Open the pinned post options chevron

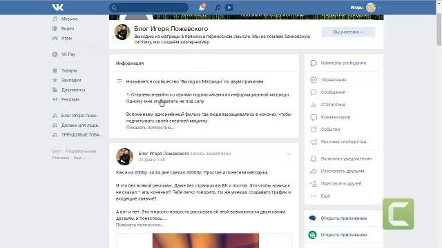(289, 154)
